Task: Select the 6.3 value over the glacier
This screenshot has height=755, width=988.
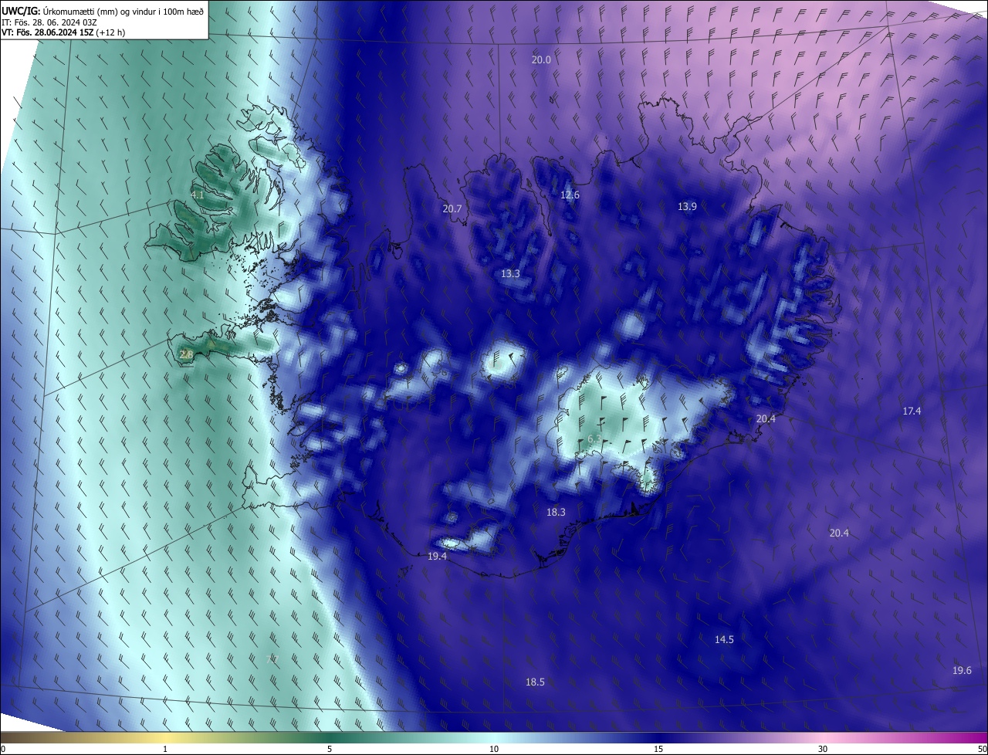Action: click(x=594, y=439)
